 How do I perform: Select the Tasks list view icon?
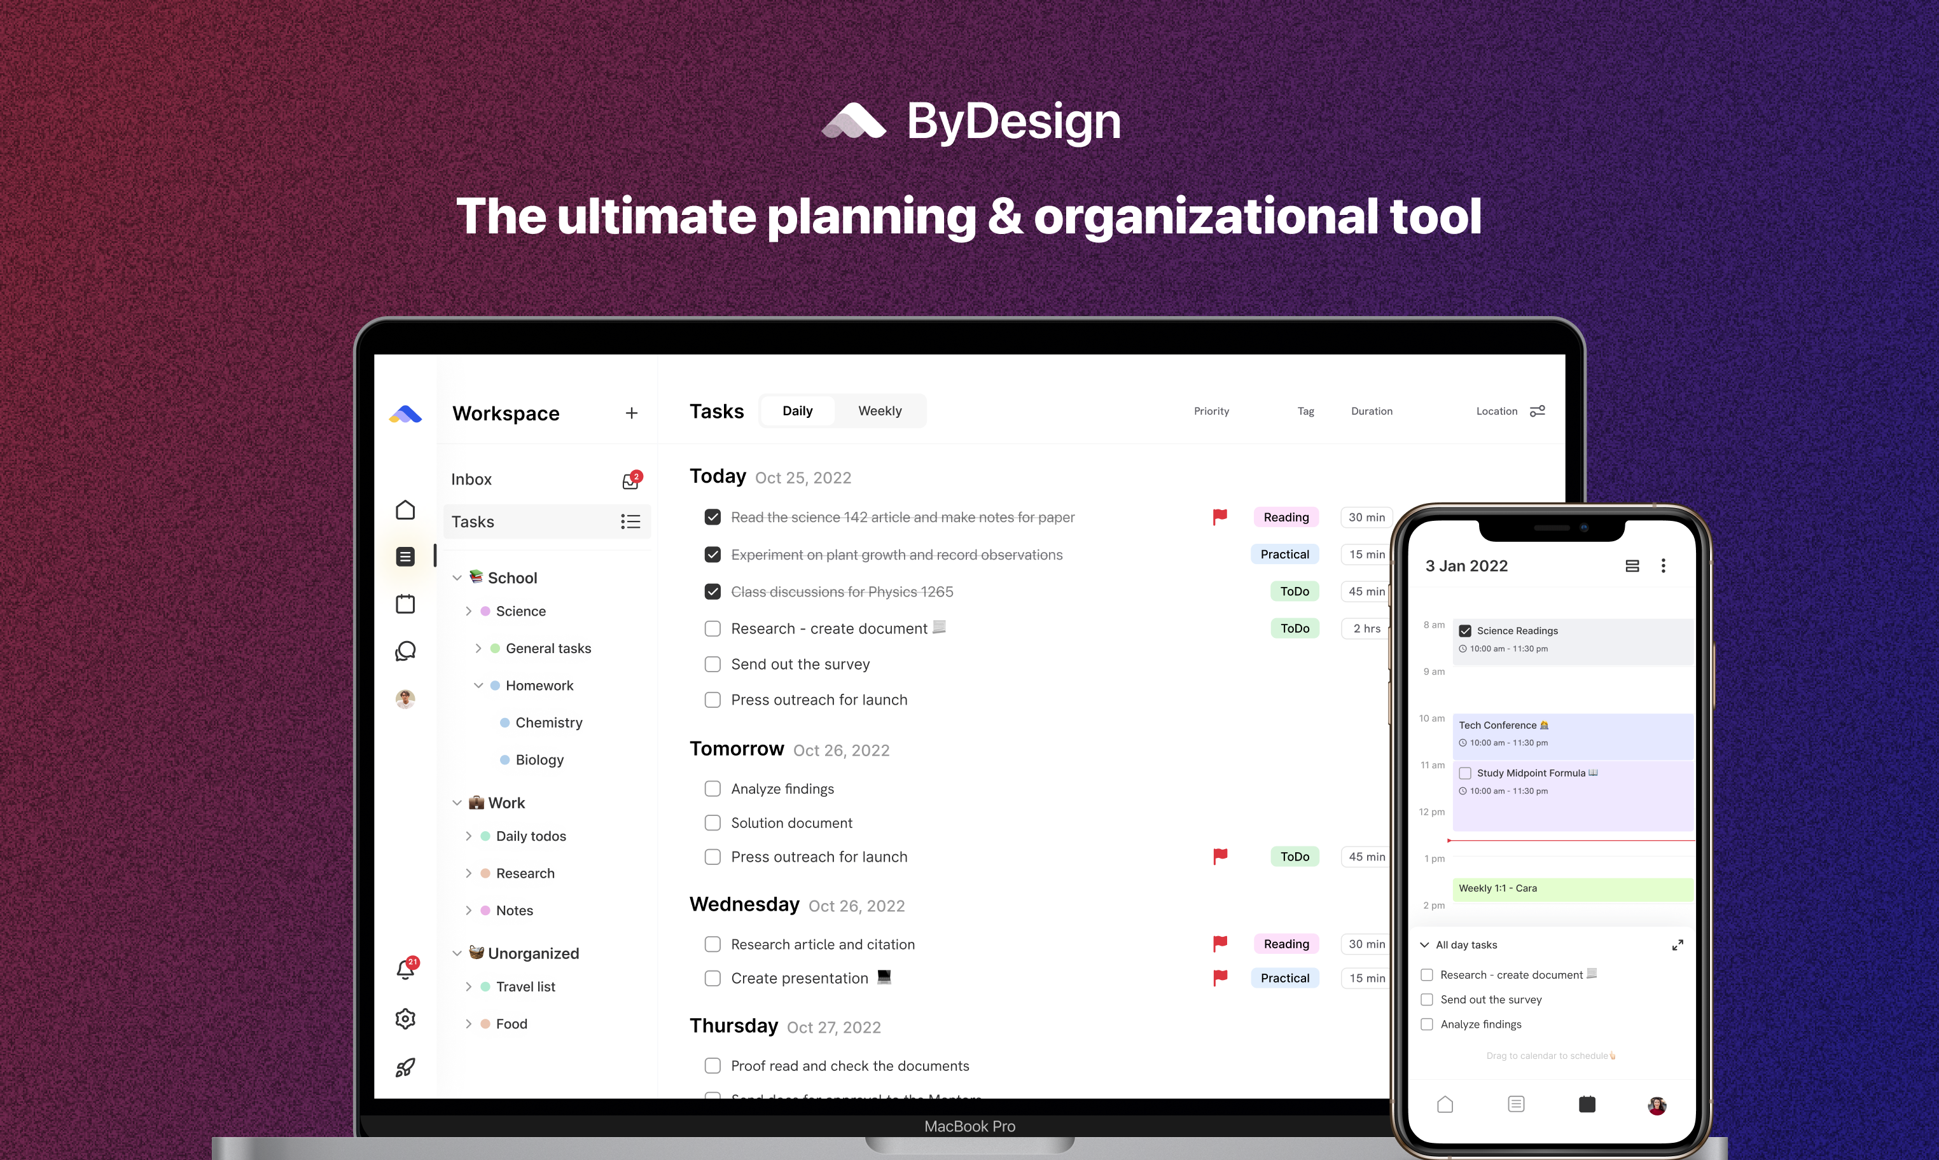[x=632, y=522]
